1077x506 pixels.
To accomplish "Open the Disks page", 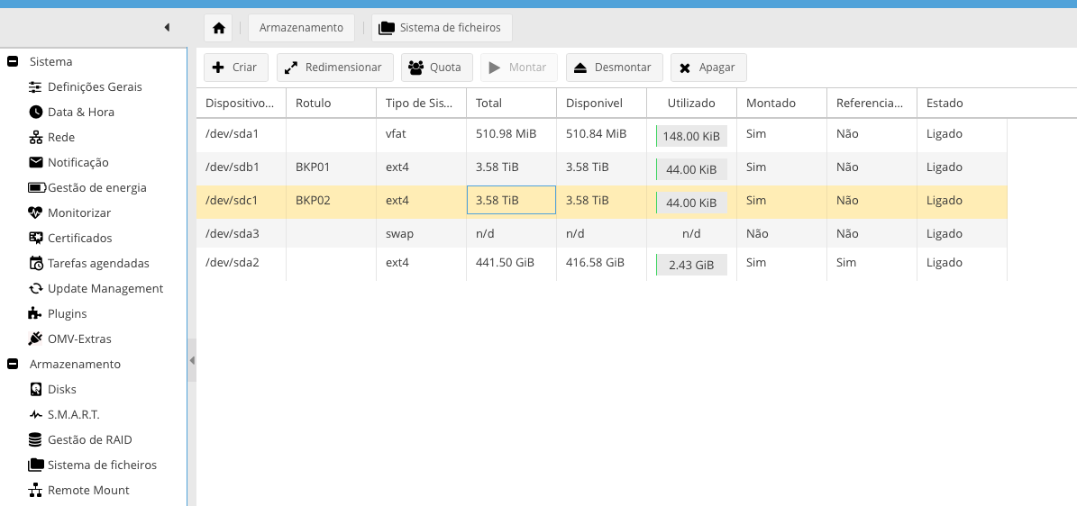I will coord(61,390).
